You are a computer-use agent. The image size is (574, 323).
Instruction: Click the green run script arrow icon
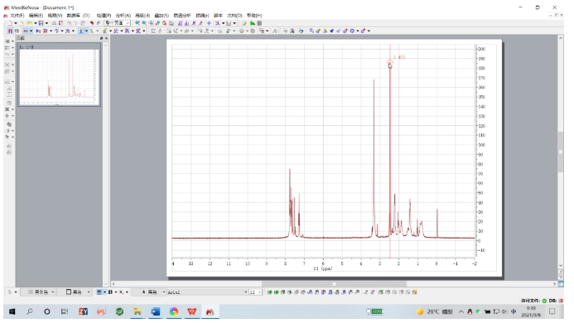coord(253,23)
